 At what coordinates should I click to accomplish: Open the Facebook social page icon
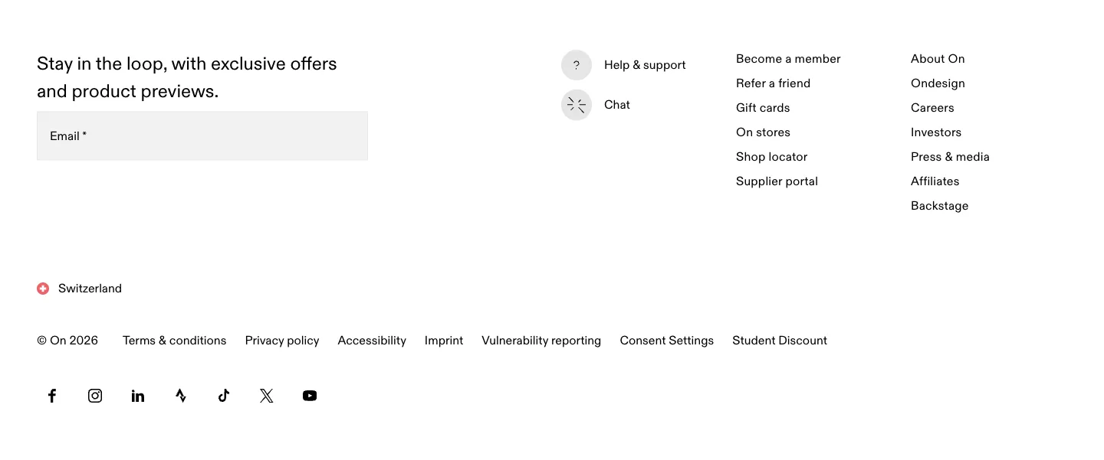coord(52,396)
